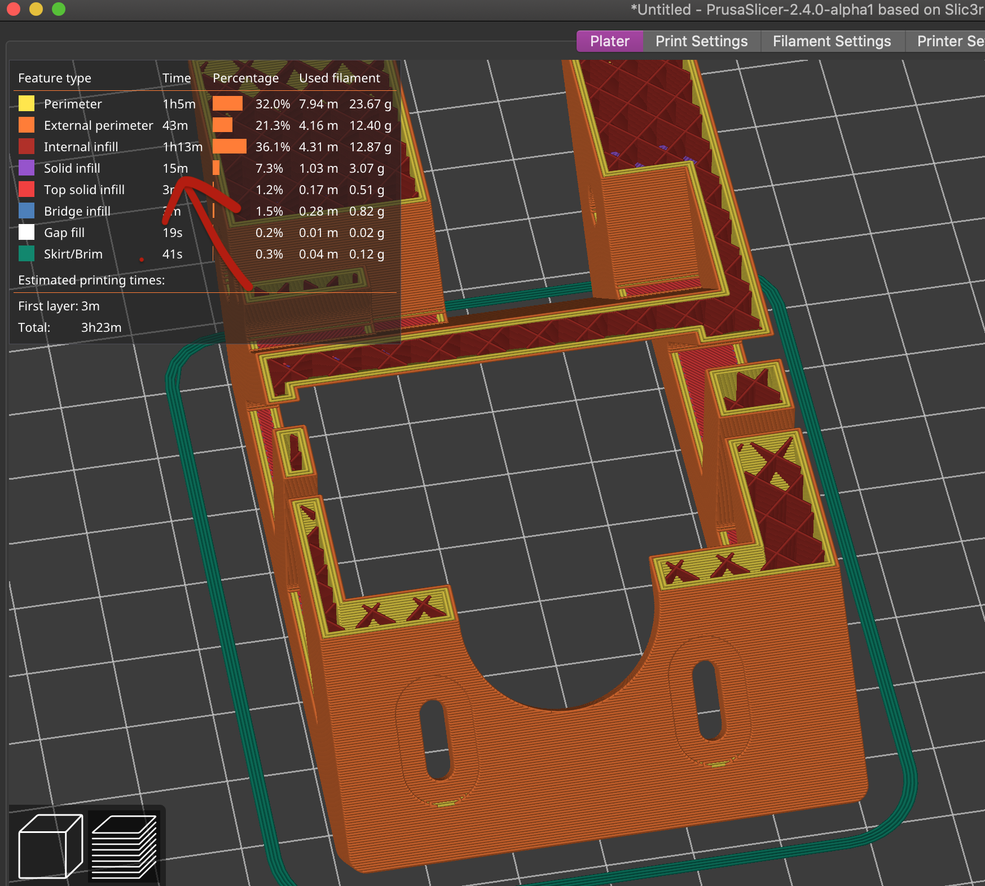
Task: Click the yellow minimize window button
Action: click(x=36, y=8)
